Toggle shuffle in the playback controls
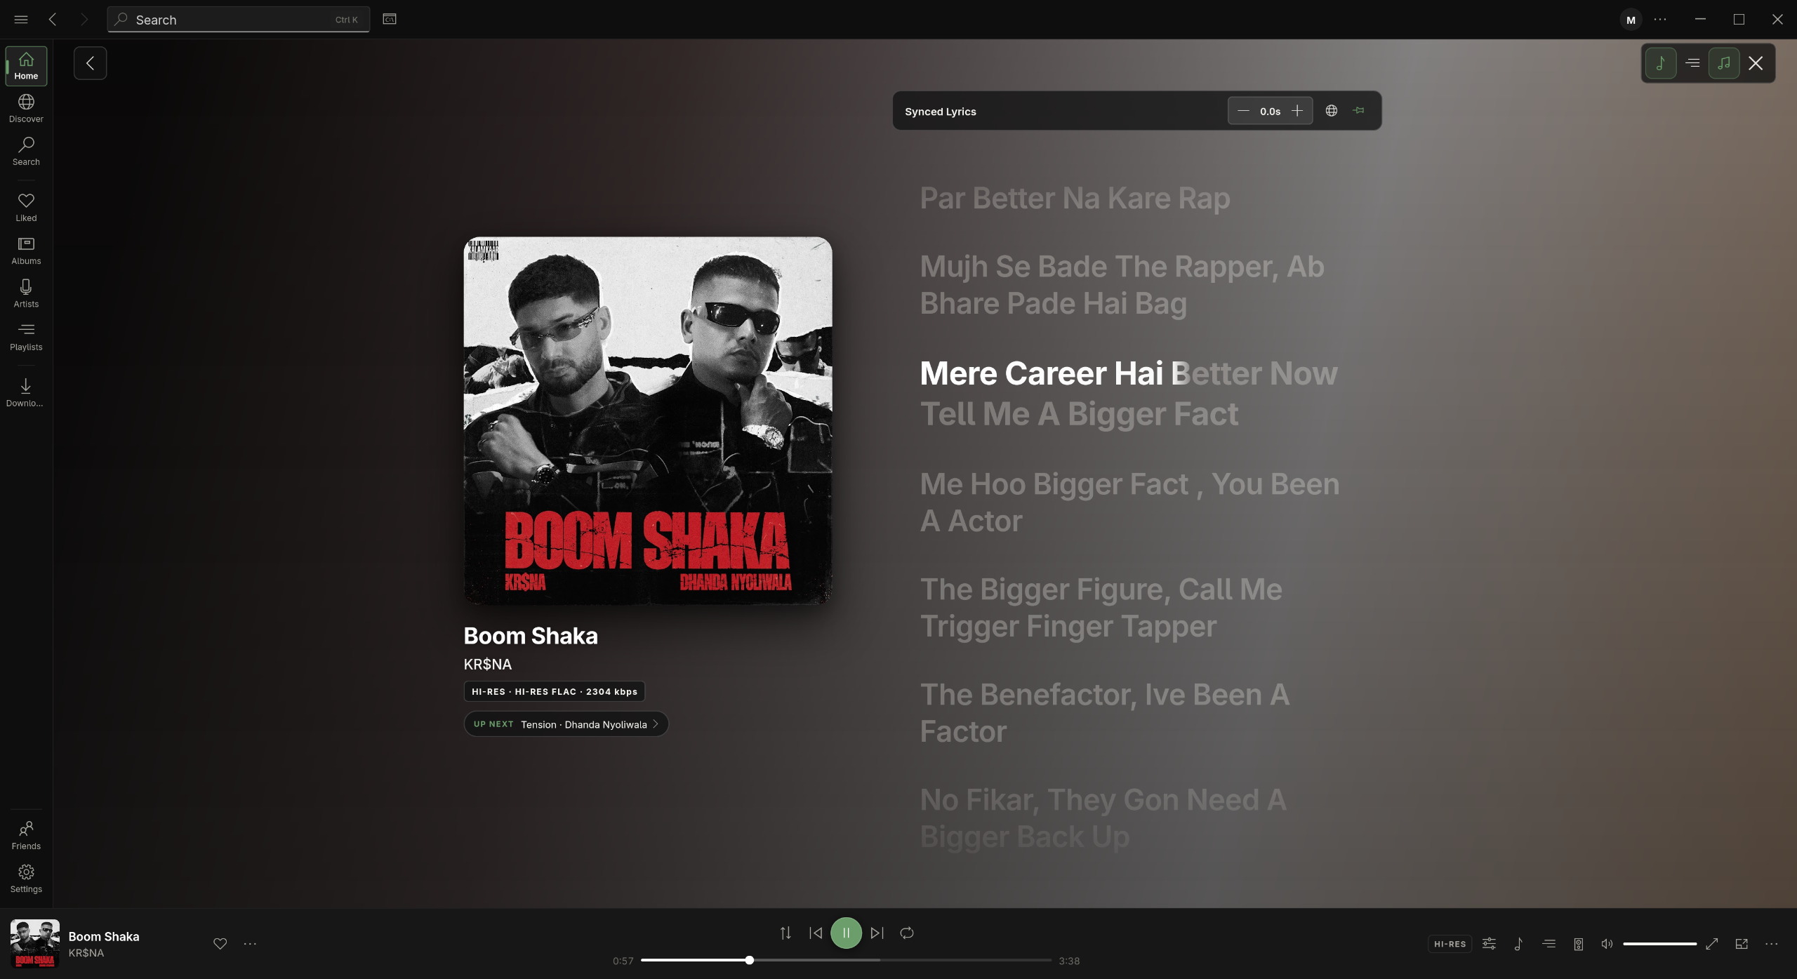 (785, 933)
